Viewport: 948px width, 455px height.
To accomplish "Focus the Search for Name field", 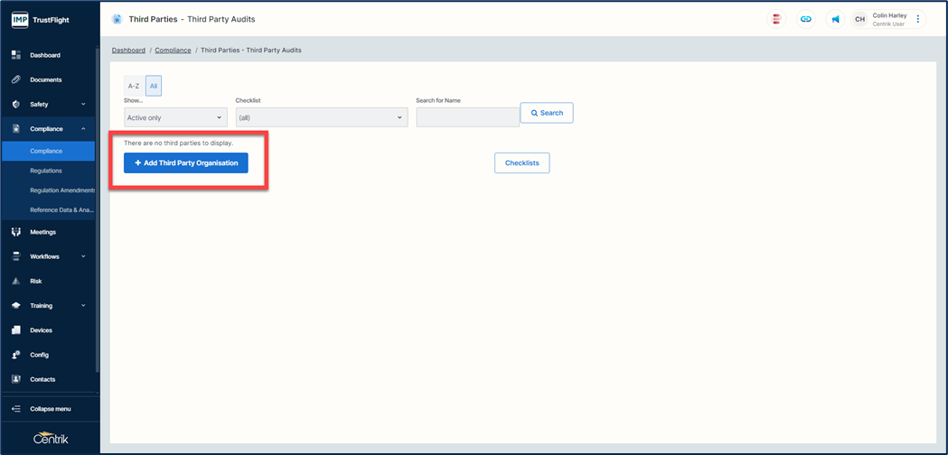I will 468,117.
